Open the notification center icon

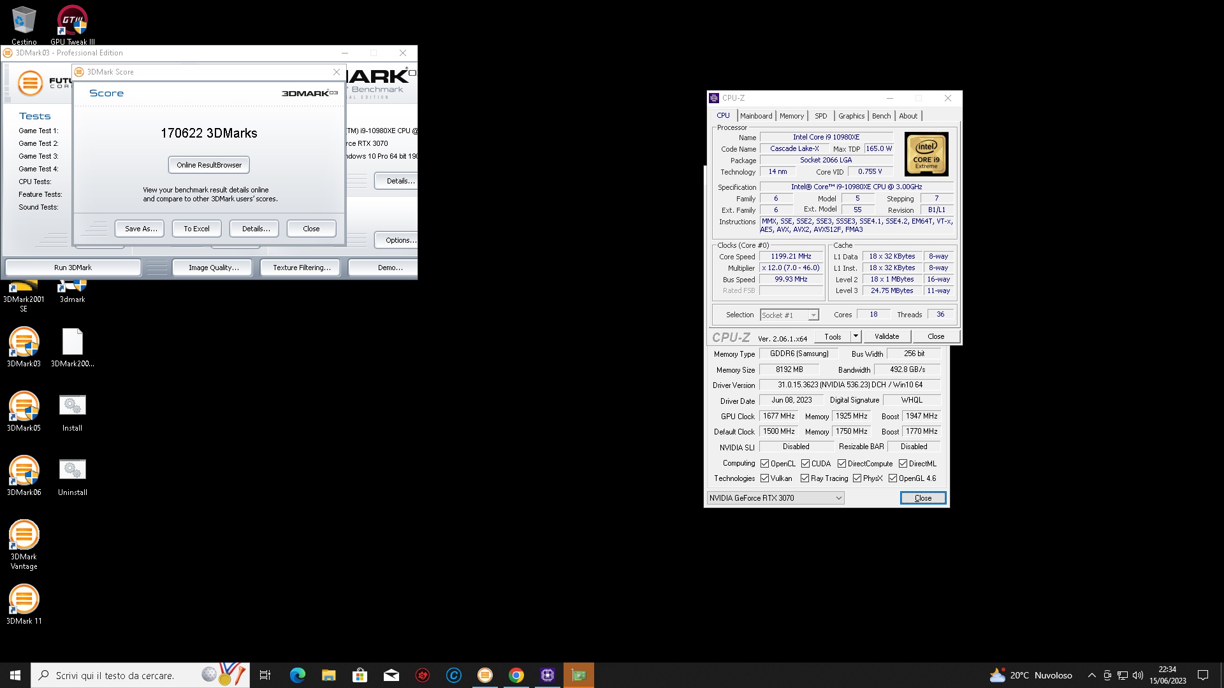(1203, 675)
